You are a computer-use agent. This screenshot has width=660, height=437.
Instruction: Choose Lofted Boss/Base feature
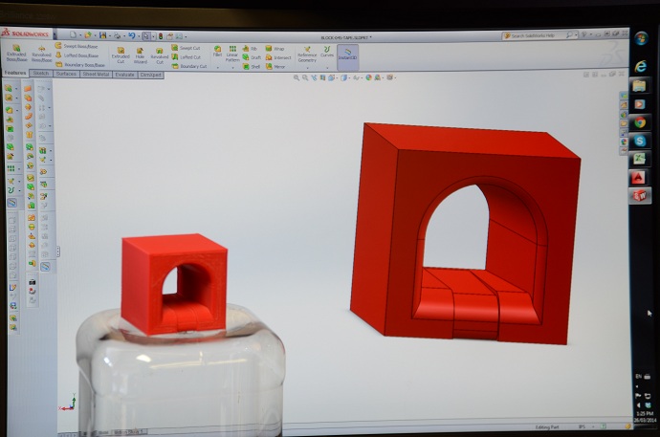click(77, 55)
